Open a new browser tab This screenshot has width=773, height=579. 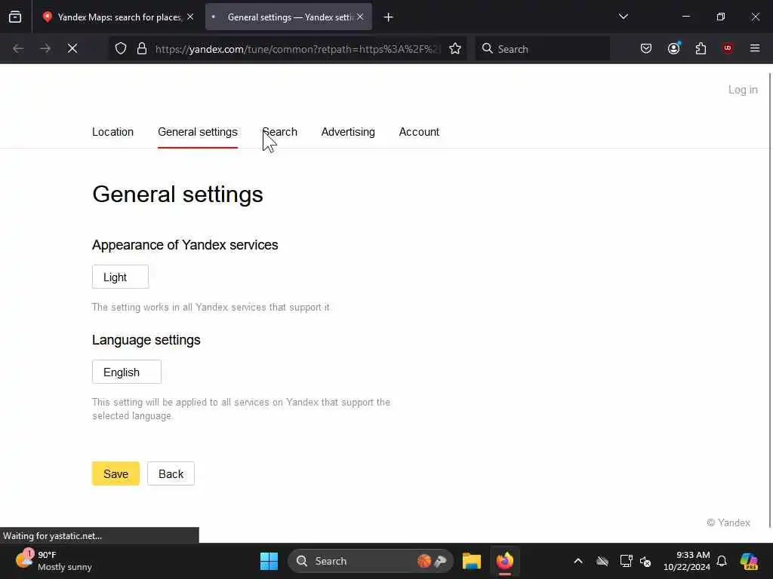[388, 17]
